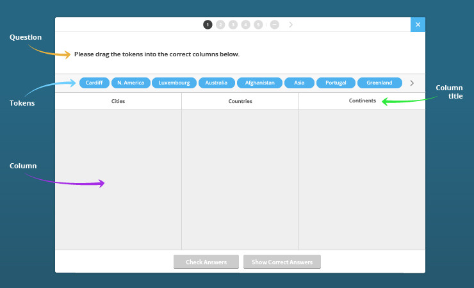The height and width of the screenshot is (288, 474).
Task: Advance with the next arrow beside step indicators
Action: (x=291, y=25)
